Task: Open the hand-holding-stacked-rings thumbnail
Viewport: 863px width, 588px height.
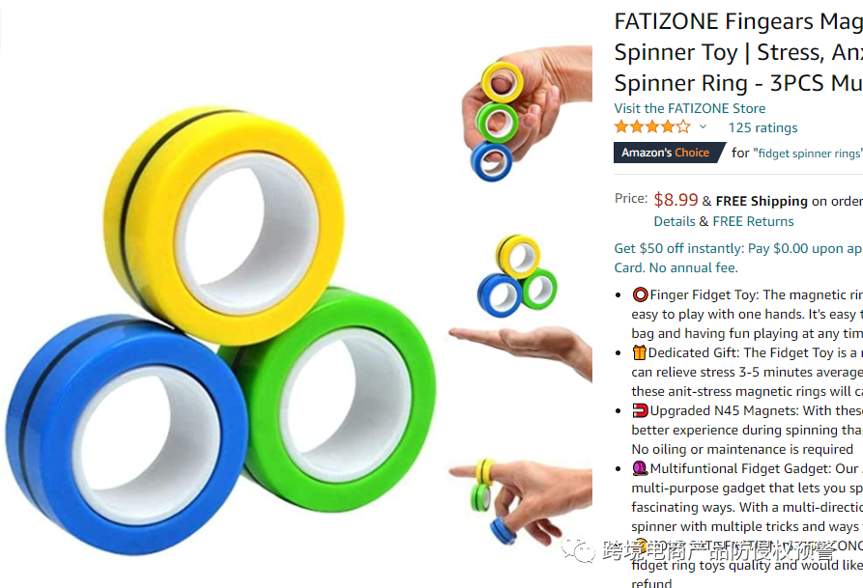Action: tap(527, 114)
